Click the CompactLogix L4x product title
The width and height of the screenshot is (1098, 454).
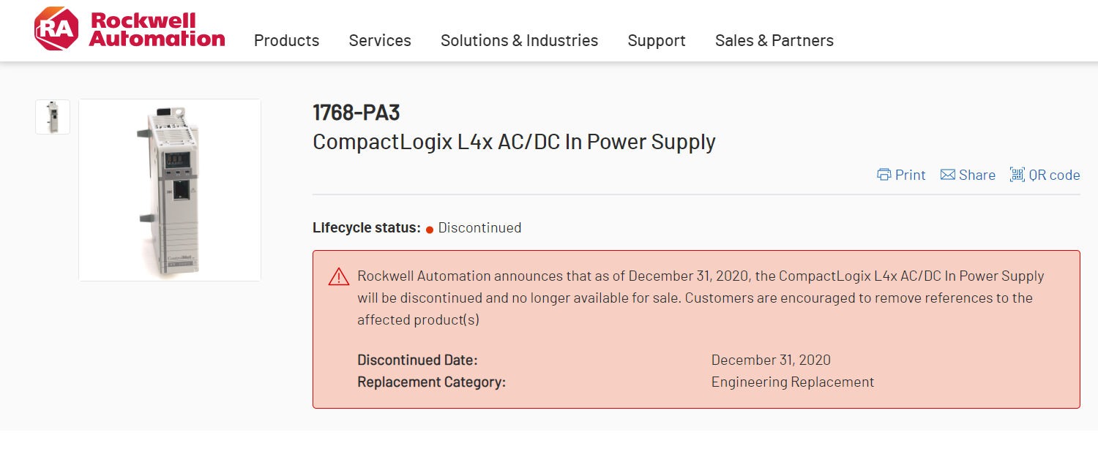514,142
